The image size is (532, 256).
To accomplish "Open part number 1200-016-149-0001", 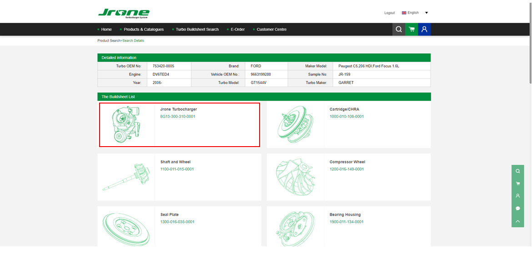I will point(347,169).
